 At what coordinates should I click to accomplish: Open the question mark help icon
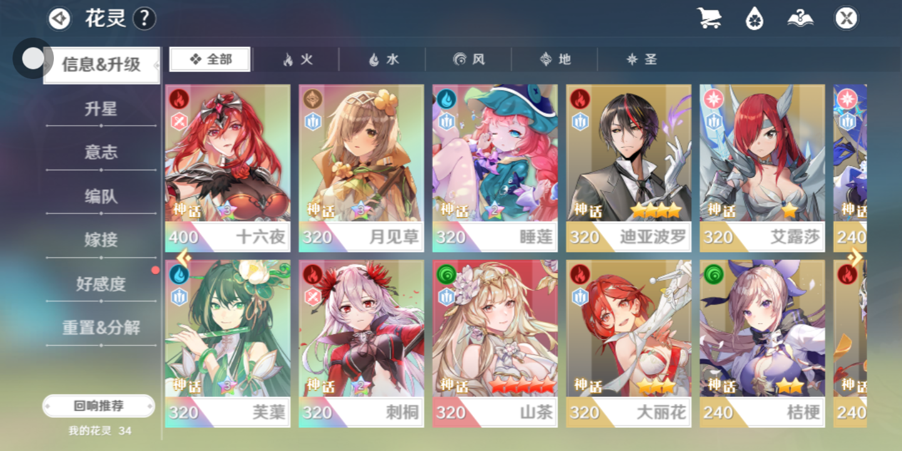click(144, 19)
